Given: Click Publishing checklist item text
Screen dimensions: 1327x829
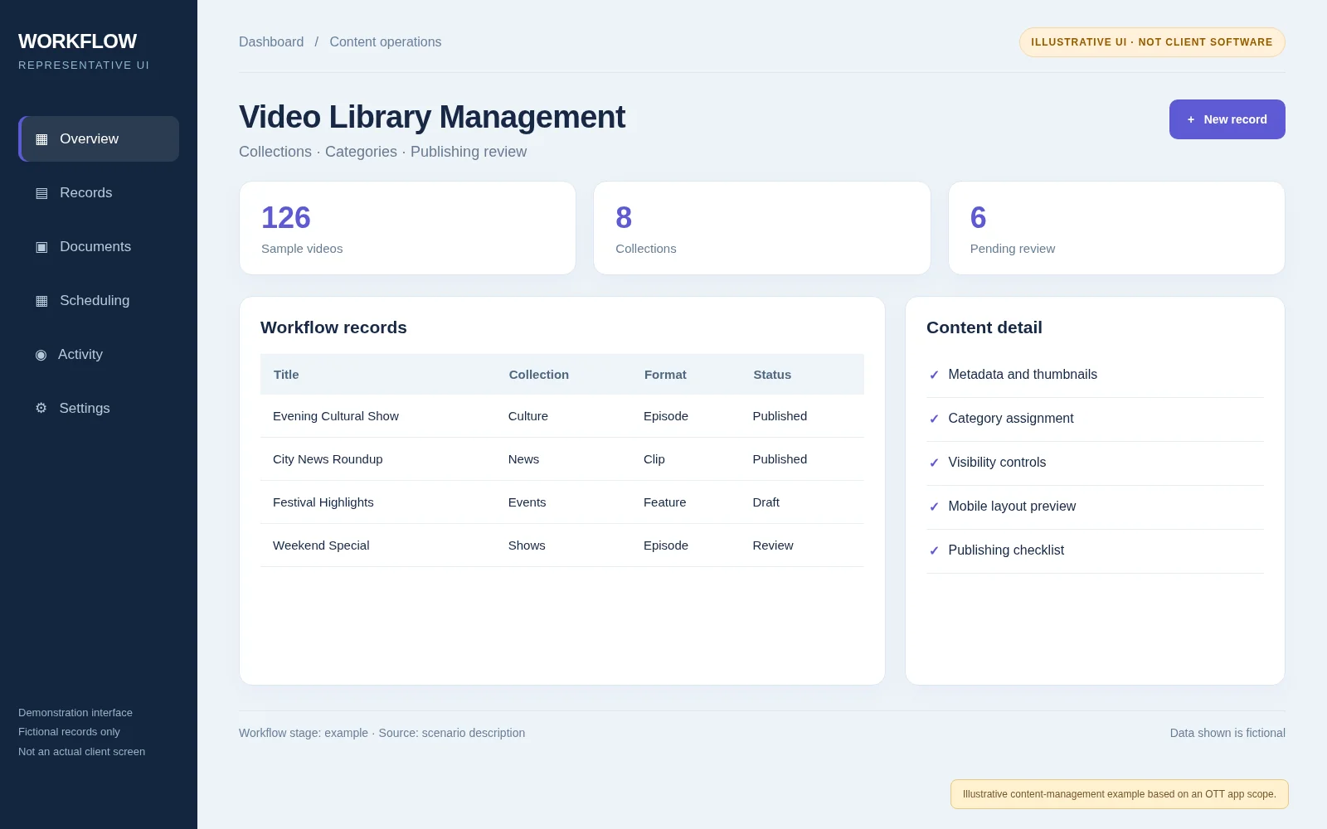Looking at the screenshot, I should (1006, 550).
